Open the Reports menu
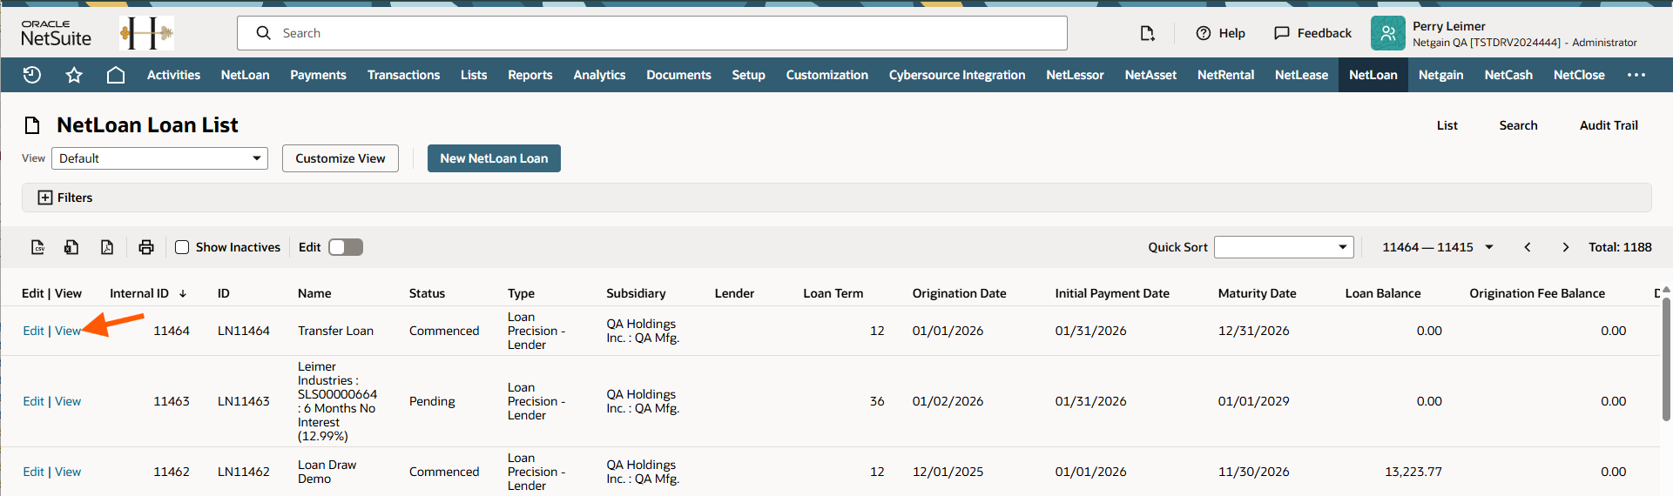Screen dimensions: 1673x496 pos(530,75)
